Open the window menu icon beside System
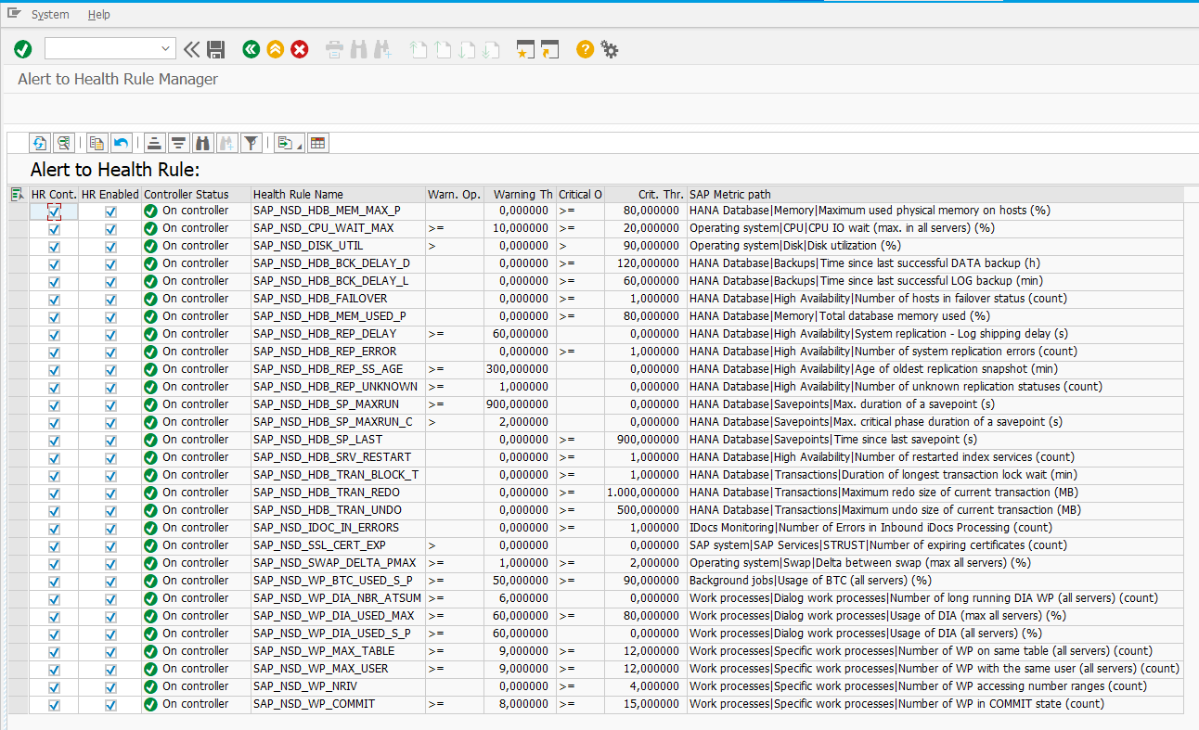Image resolution: width=1199 pixels, height=730 pixels. pyautogui.click(x=14, y=14)
